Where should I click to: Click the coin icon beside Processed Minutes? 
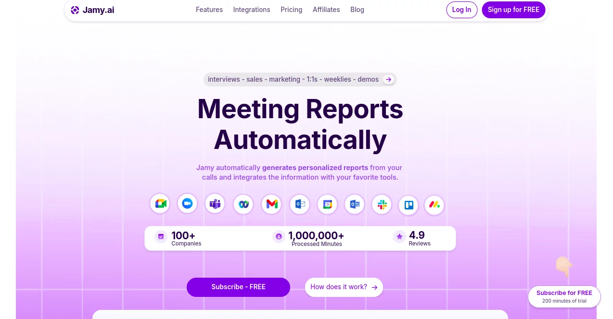(x=279, y=236)
